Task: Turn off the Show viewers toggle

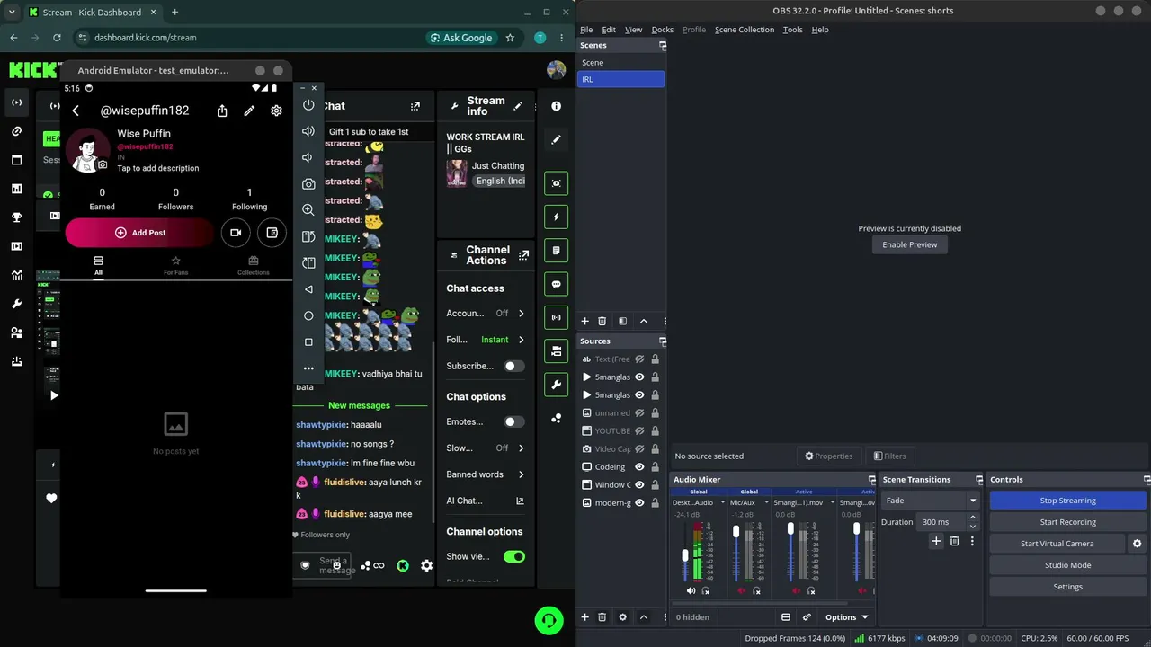Action: [x=514, y=556]
